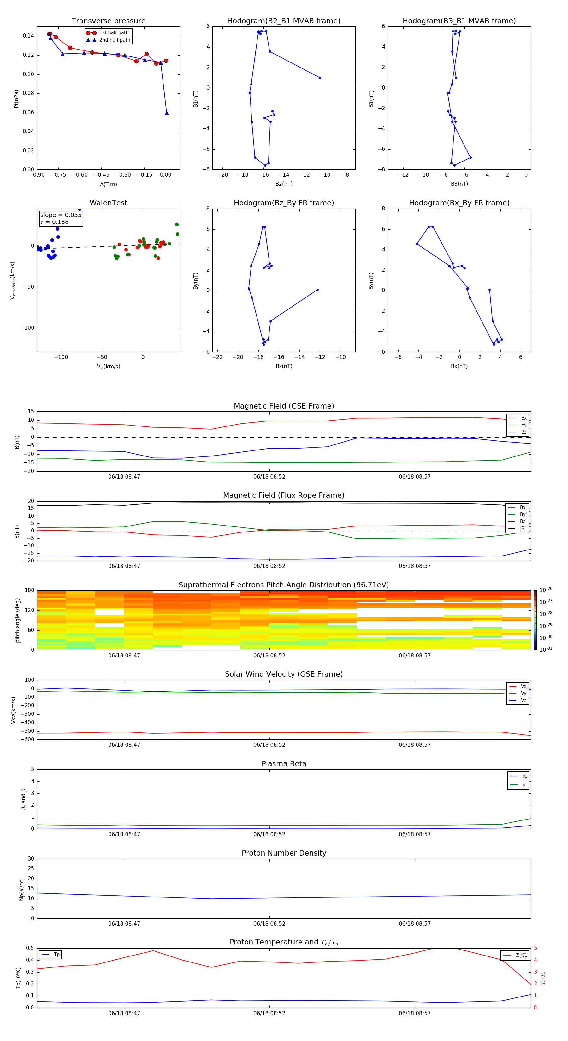Select the |B| entry in the flux rope legend

point(517,529)
